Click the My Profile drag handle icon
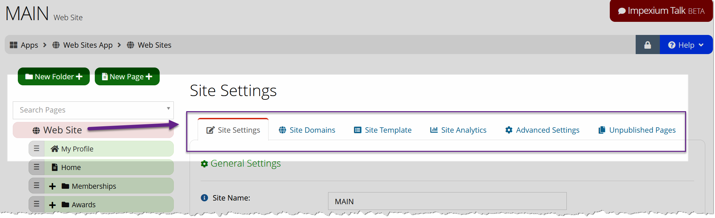The height and width of the screenshot is (218, 715). coord(37,148)
